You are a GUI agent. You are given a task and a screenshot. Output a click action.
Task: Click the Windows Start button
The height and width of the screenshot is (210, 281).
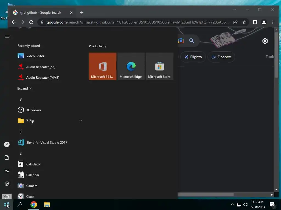7,205
